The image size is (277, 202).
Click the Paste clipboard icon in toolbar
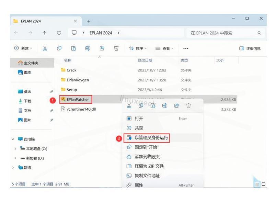[x=73, y=48]
